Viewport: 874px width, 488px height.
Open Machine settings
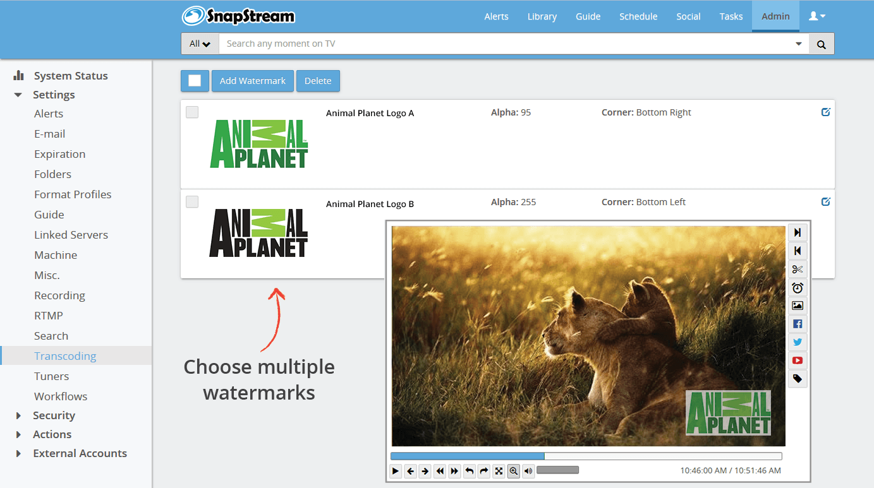click(56, 255)
